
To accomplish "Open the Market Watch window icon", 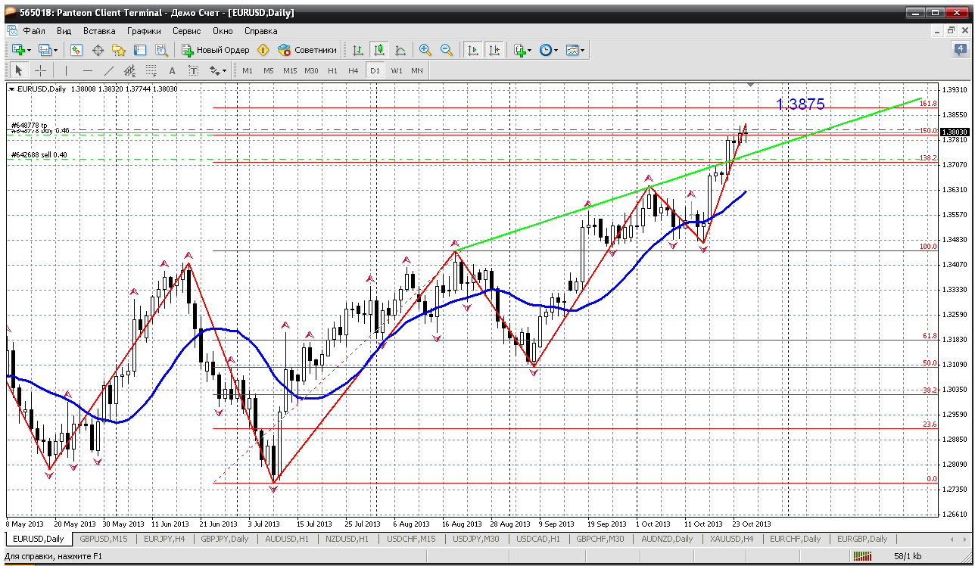I will tap(76, 50).
